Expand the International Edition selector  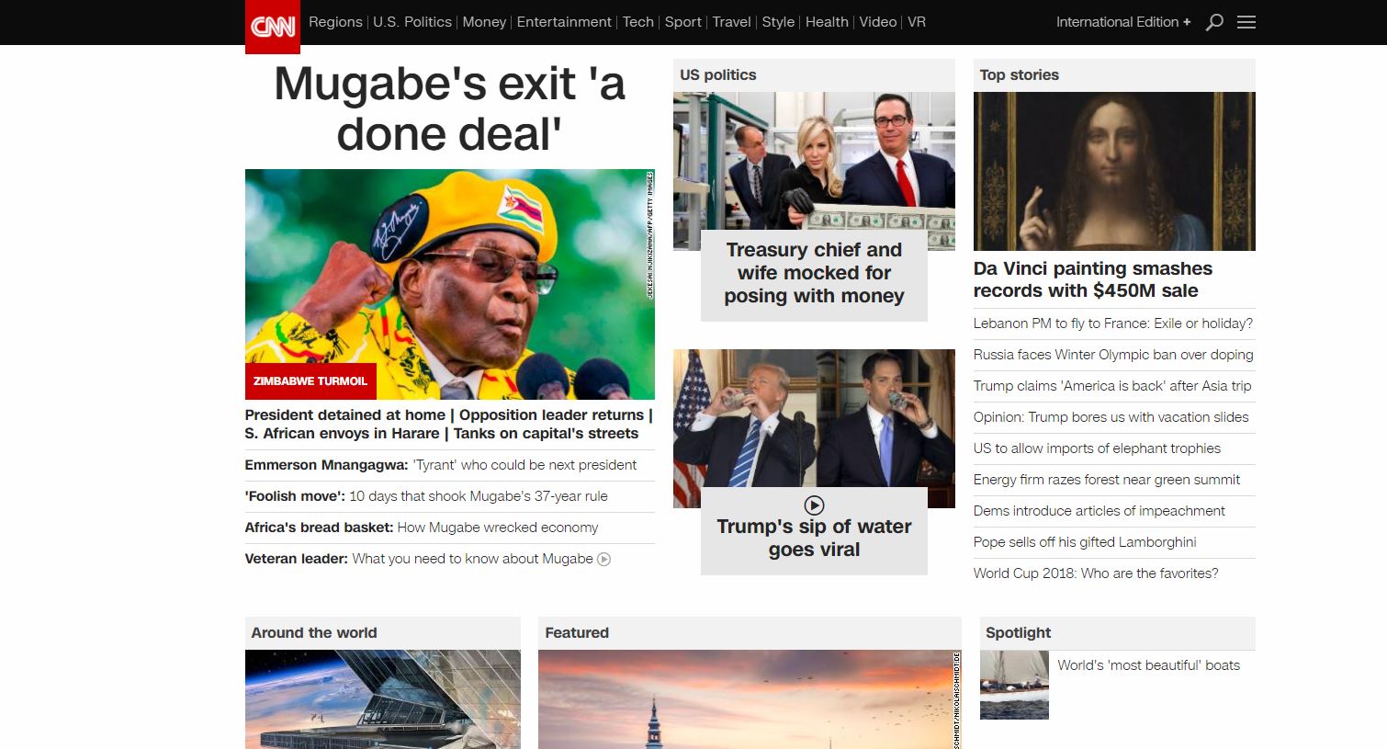1123,22
